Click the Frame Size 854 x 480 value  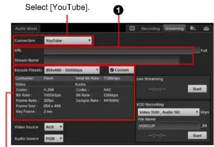(52, 106)
